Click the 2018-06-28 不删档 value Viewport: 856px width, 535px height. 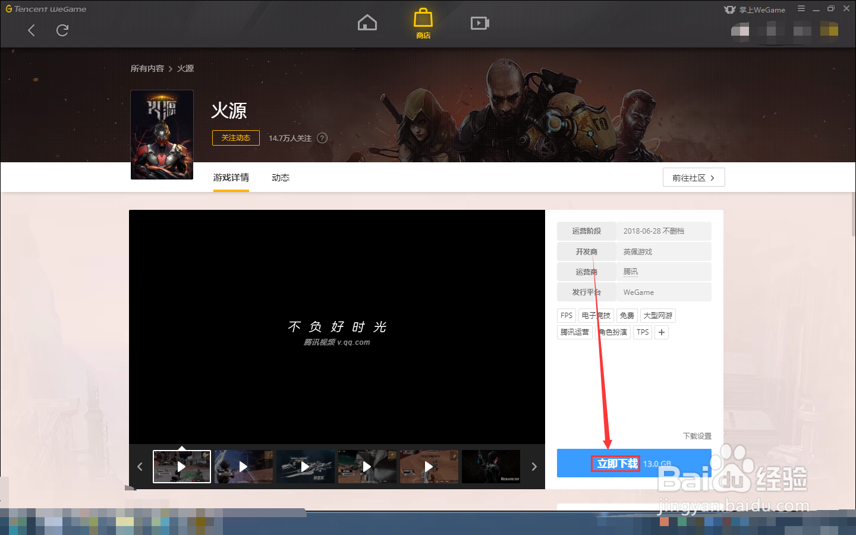pos(654,231)
